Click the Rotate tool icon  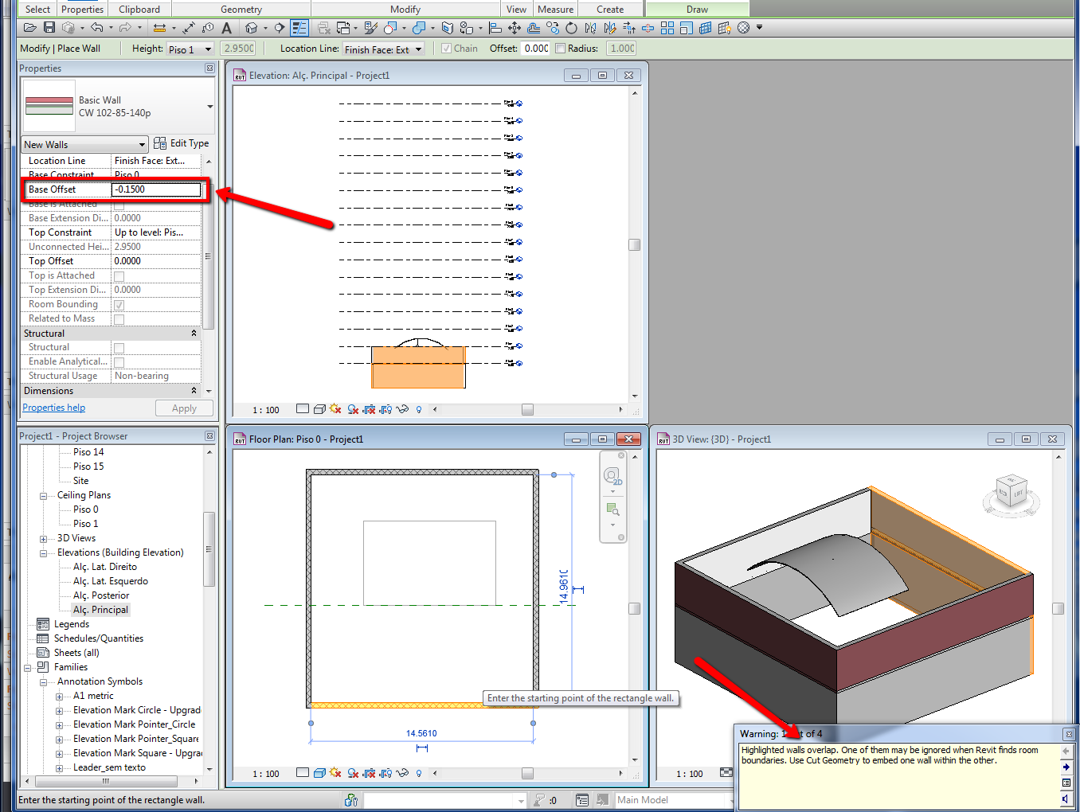571,28
